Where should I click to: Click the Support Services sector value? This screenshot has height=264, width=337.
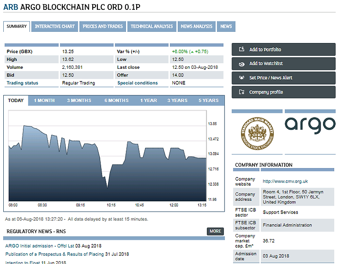point(280,212)
